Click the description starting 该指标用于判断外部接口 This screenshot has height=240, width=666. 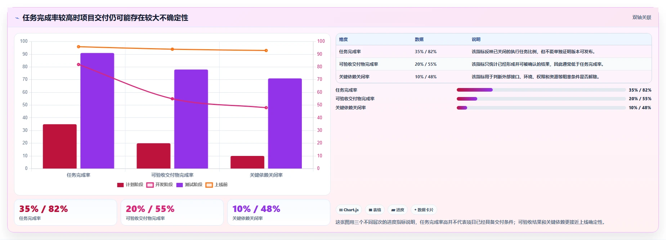(x=536, y=77)
